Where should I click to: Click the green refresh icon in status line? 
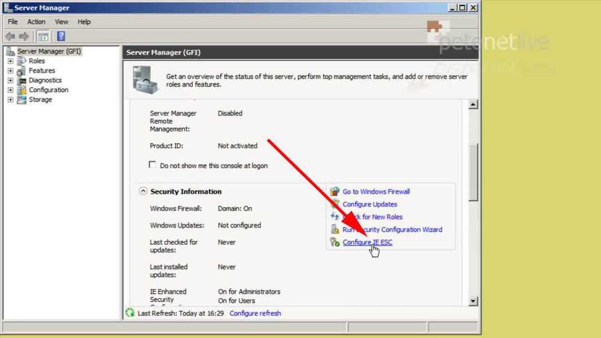(130, 313)
